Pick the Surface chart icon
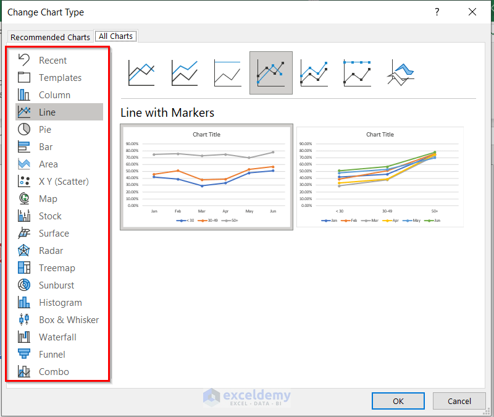The image size is (494, 417). pyautogui.click(x=24, y=234)
